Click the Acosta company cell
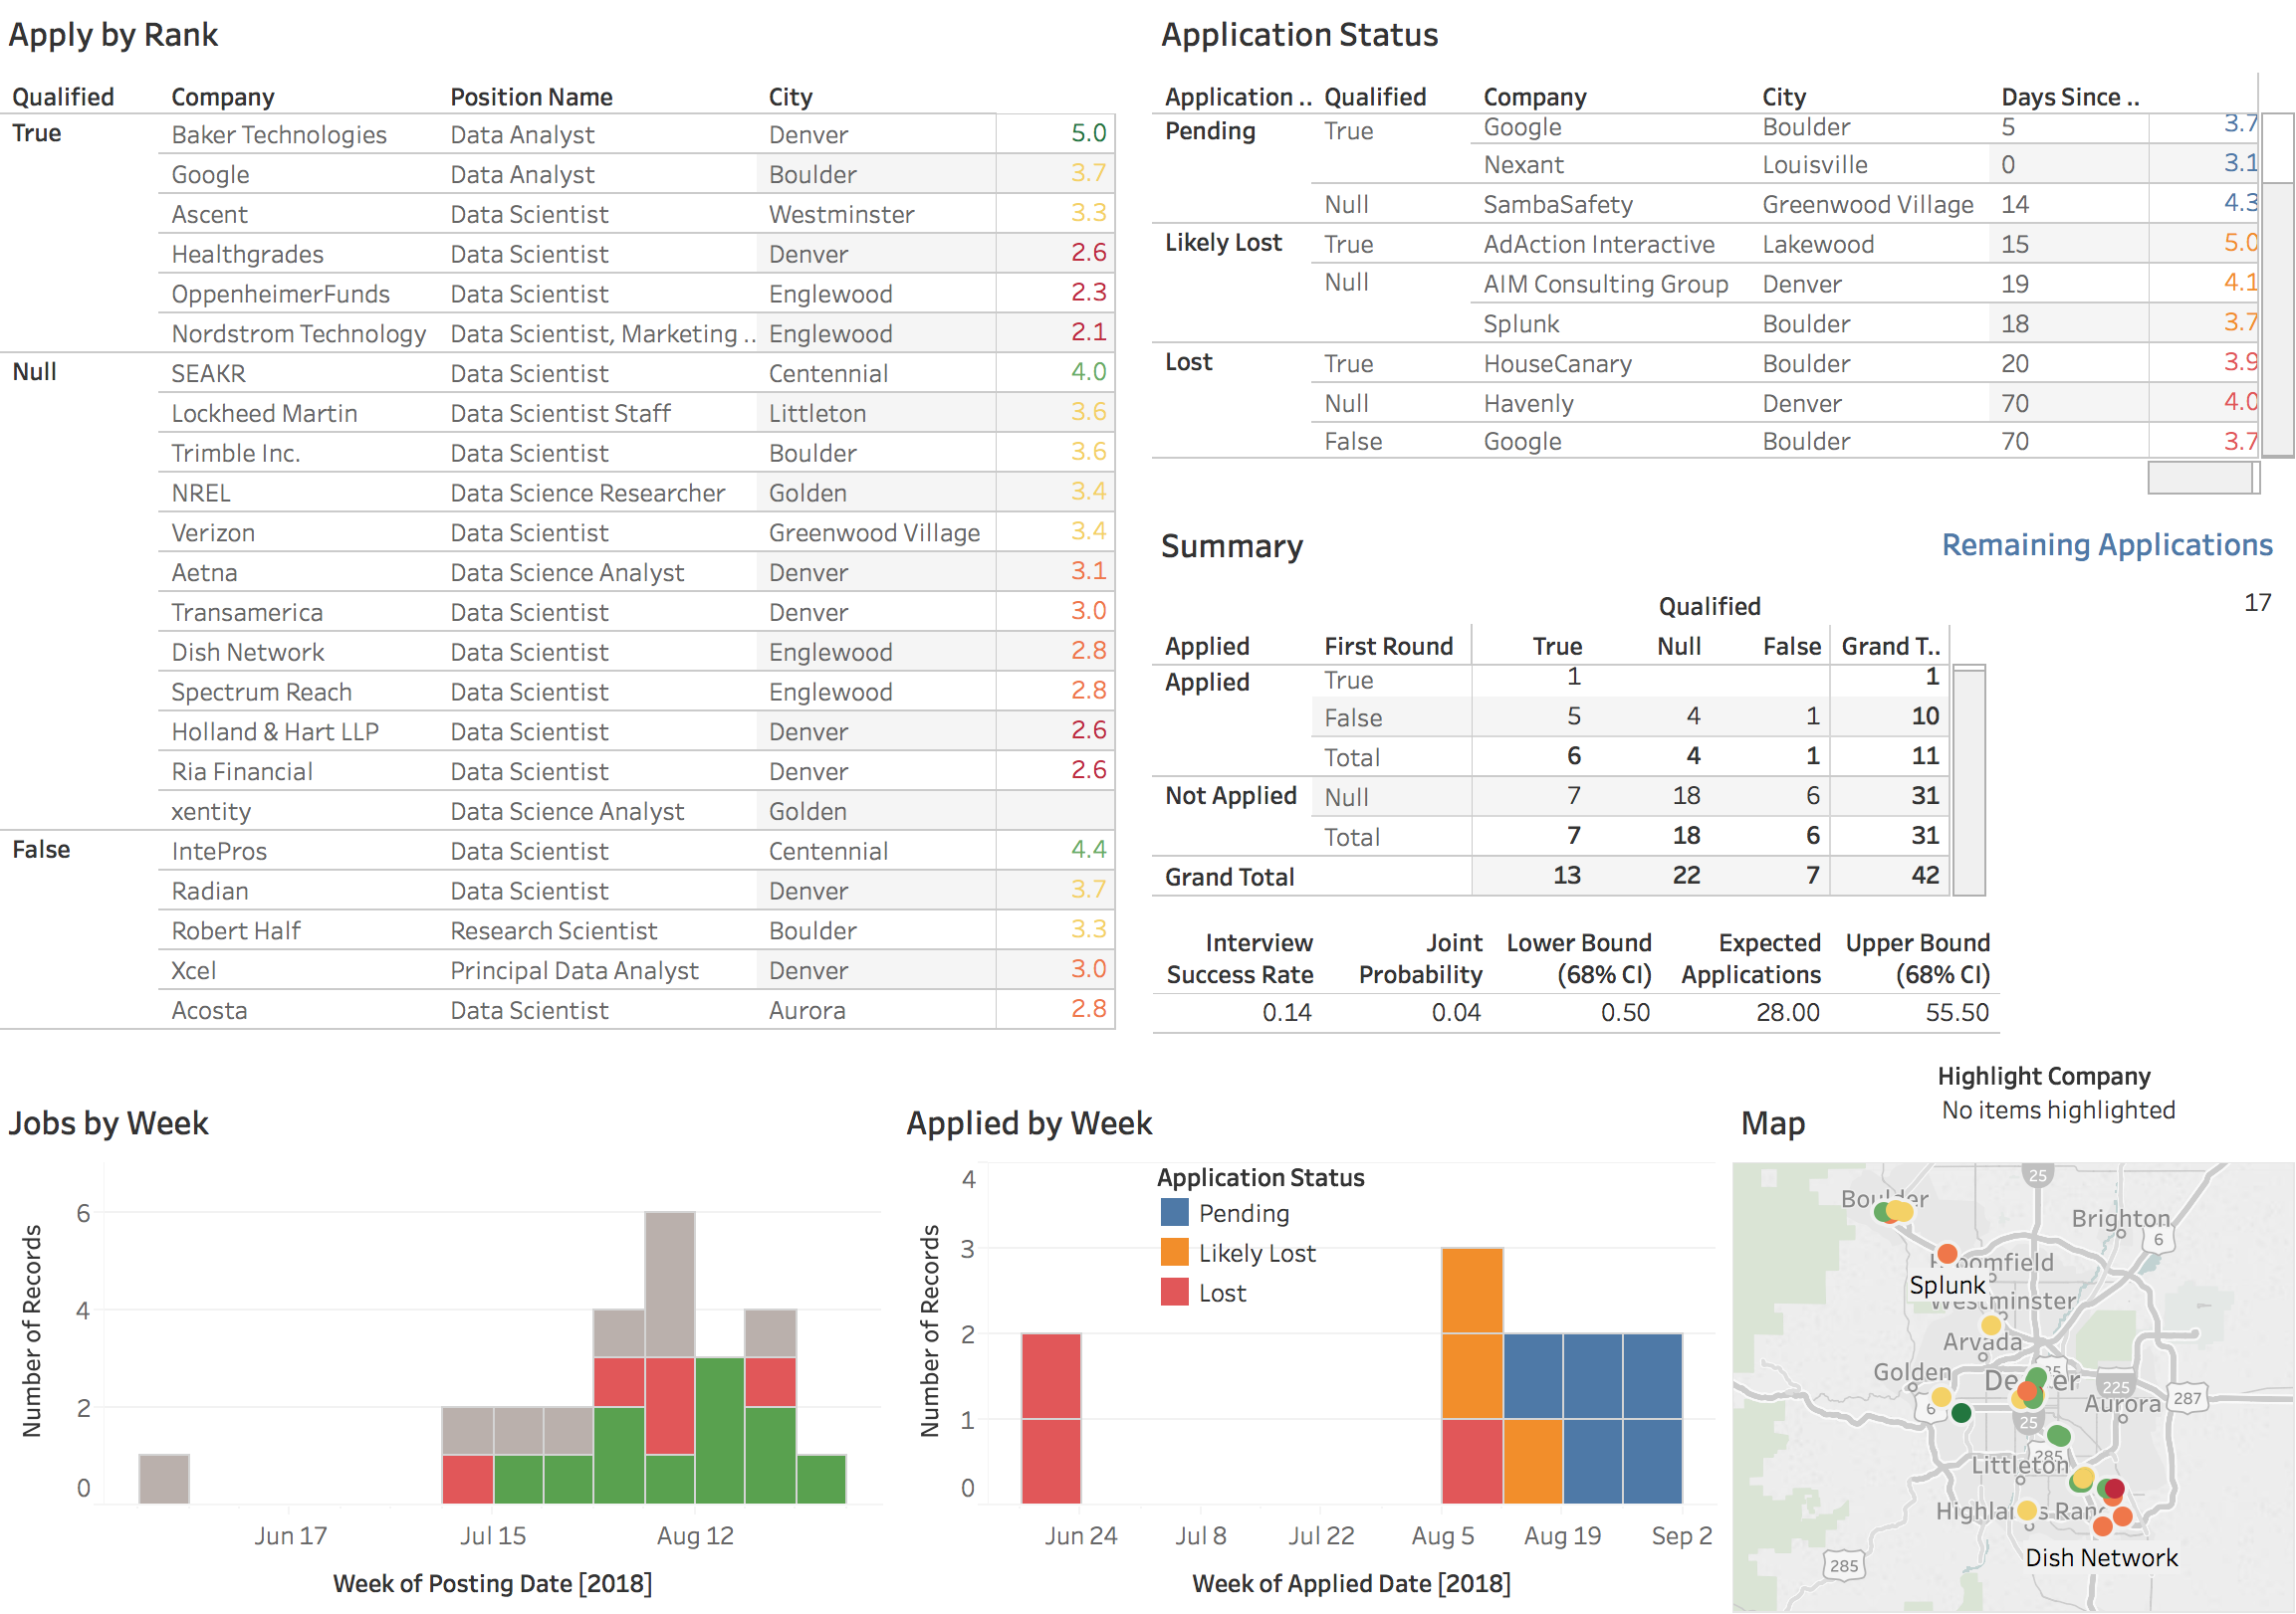This screenshot has width=2296, height=1614. pos(209,1011)
